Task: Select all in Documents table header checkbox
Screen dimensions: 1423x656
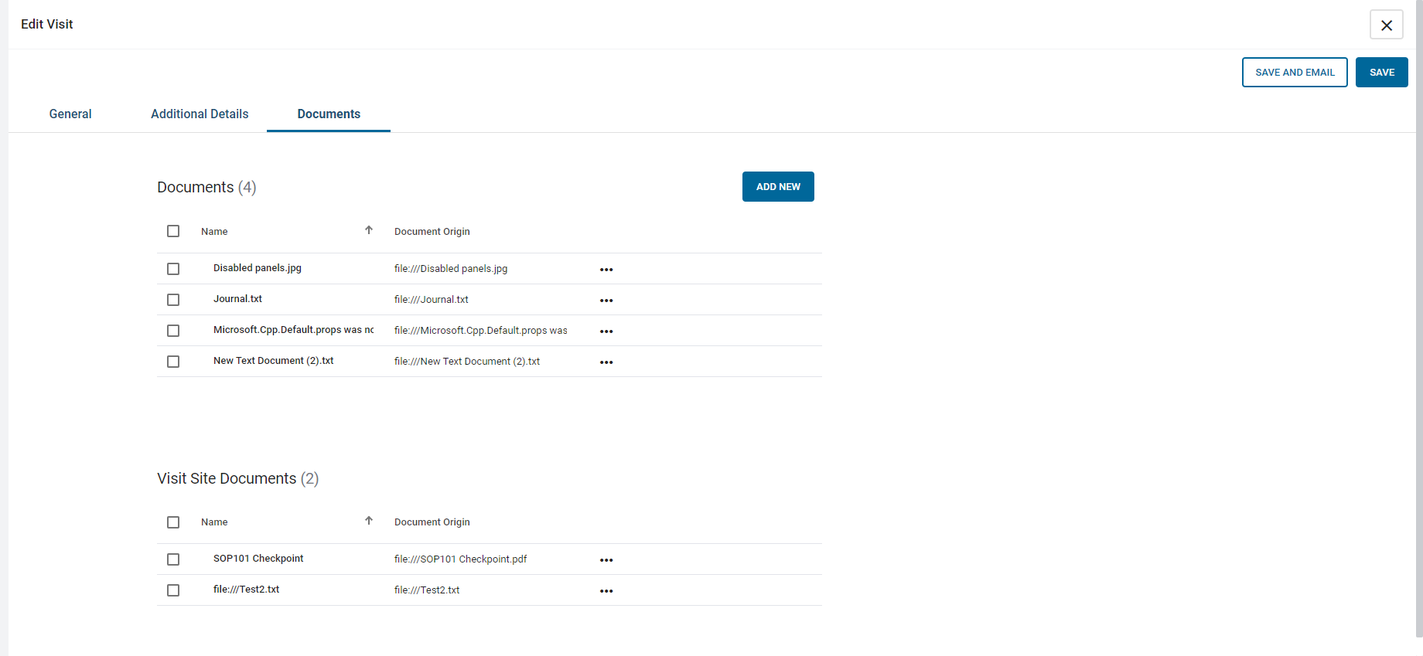Action: [173, 231]
